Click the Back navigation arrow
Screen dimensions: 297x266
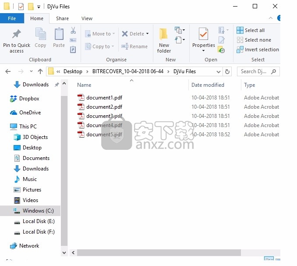pyautogui.click(x=8, y=71)
